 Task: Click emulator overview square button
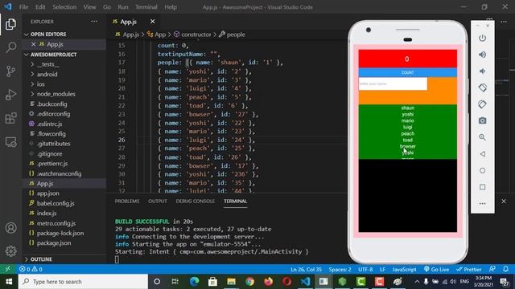point(482,187)
